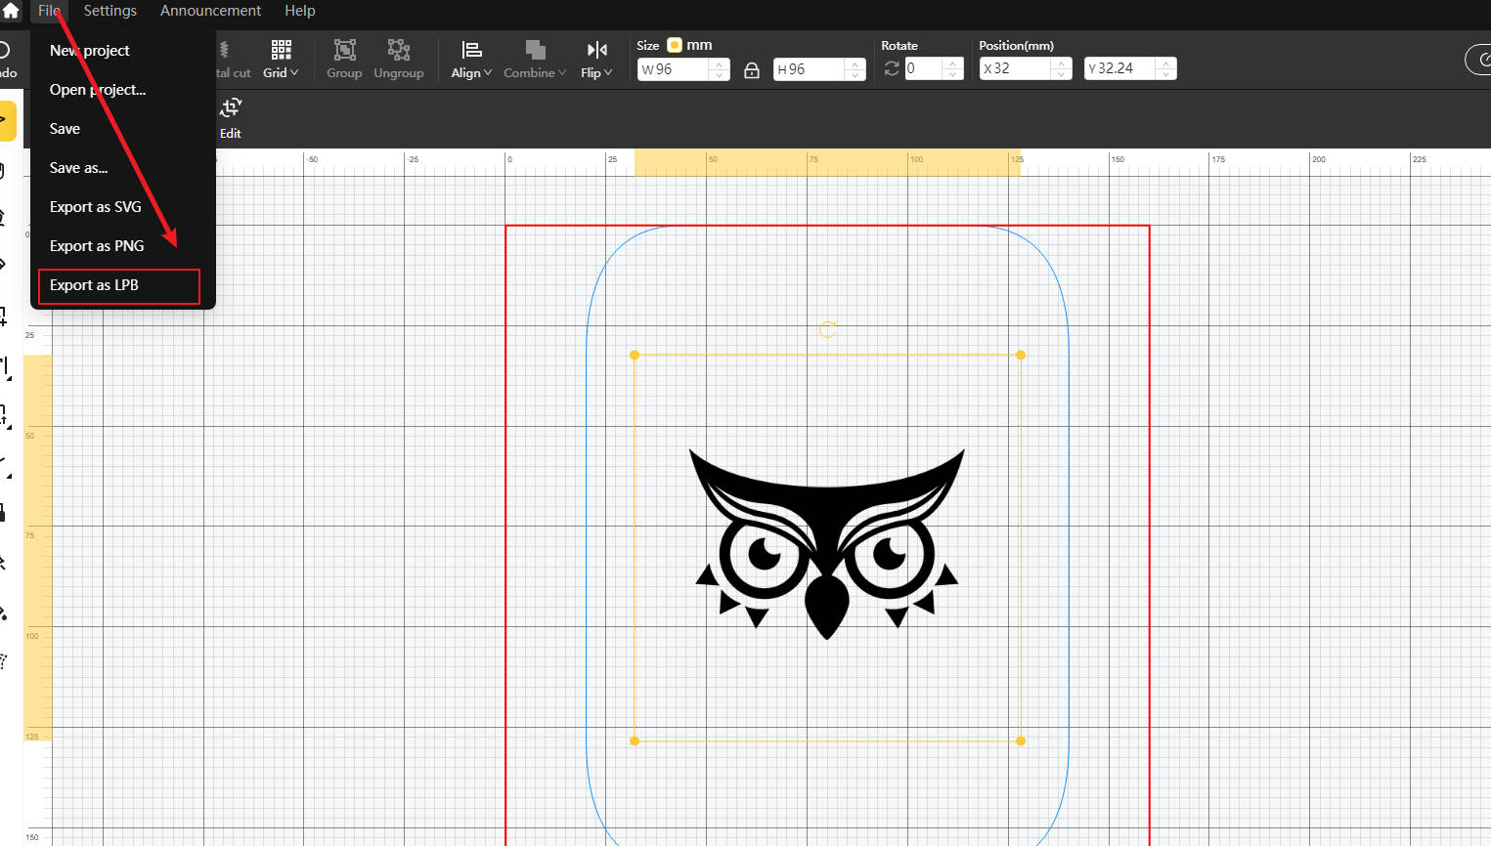The height and width of the screenshot is (846, 1491).
Task: Expand the Flip dropdown
Action: 596,60
